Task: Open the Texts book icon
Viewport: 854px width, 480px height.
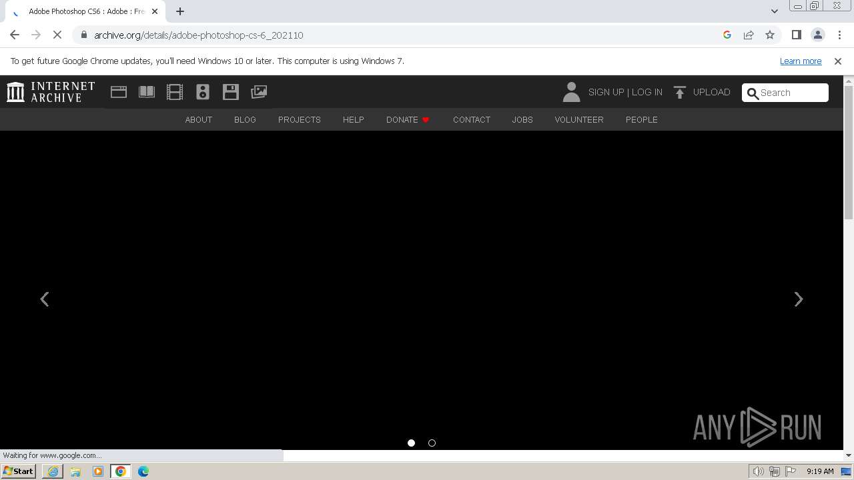Action: coord(147,92)
